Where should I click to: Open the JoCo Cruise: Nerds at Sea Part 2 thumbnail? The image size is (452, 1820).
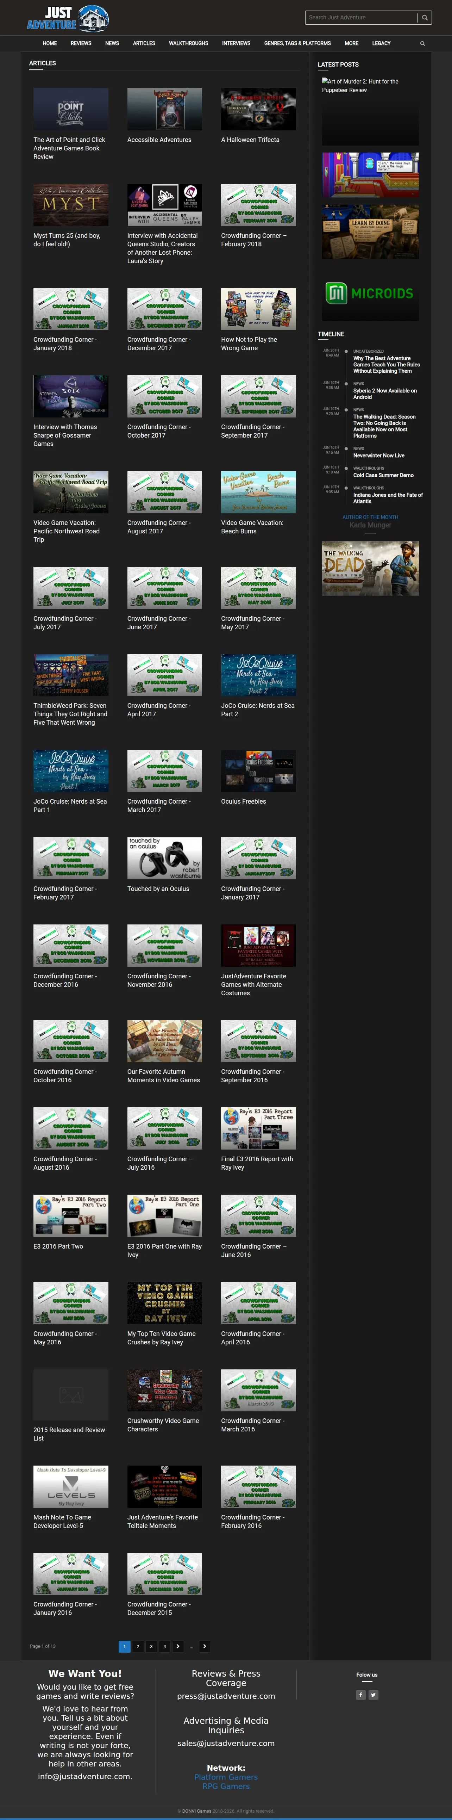point(258,675)
